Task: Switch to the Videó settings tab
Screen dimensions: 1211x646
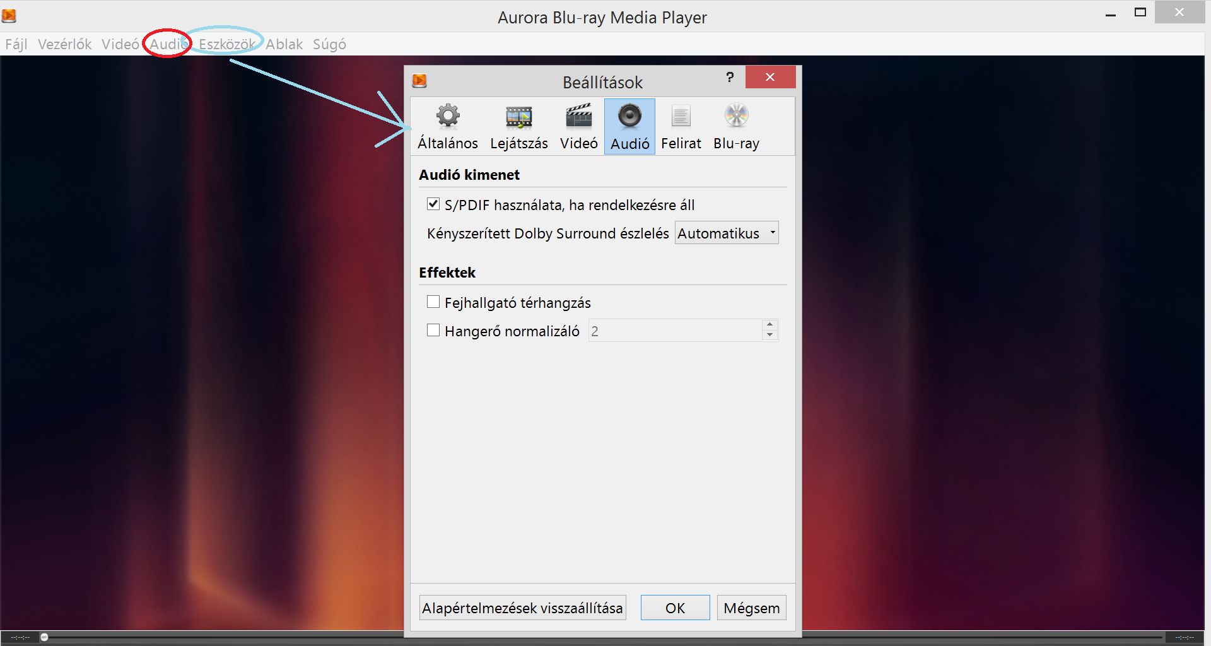Action: click(x=578, y=127)
